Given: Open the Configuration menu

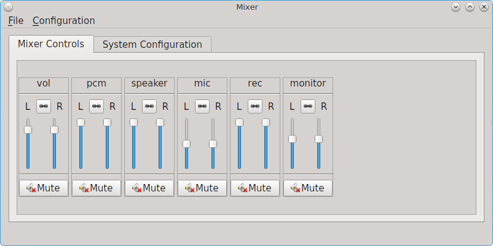Looking at the screenshot, I should click(64, 21).
